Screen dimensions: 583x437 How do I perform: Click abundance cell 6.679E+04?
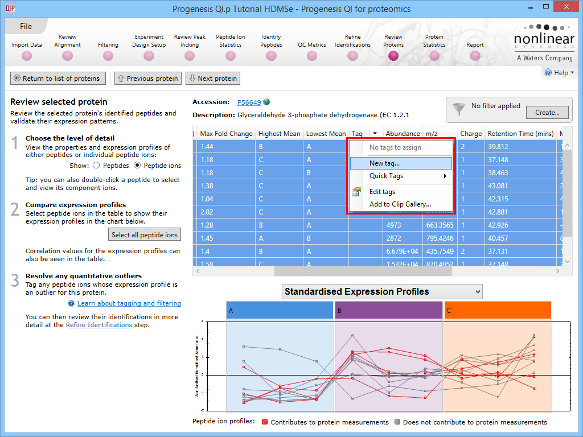click(x=403, y=251)
